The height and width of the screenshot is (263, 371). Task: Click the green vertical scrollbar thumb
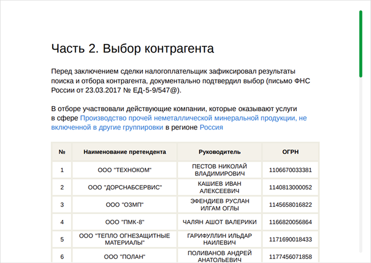pos(361,43)
